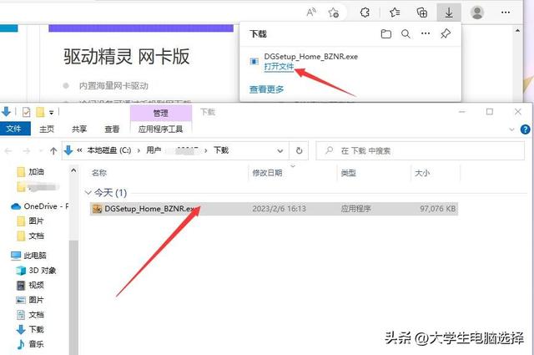
Task: Go forward arrow in Explorer navigation
Action: (x=26, y=150)
